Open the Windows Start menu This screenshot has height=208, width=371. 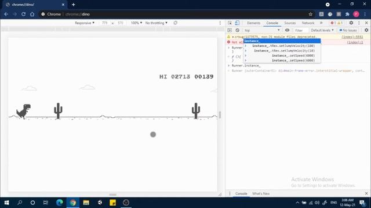6,203
